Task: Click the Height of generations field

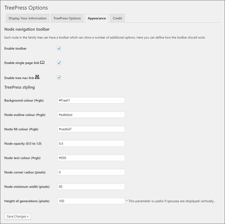Action: tap(91, 201)
